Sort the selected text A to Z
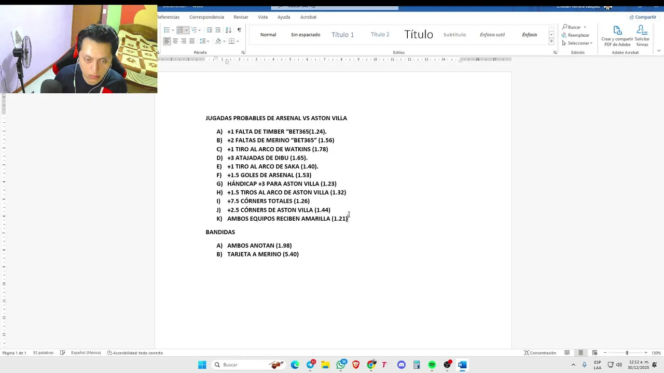This screenshot has width=664, height=373. pos(229,30)
